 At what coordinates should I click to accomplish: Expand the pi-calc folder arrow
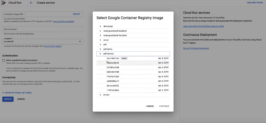[x=100, y=95]
